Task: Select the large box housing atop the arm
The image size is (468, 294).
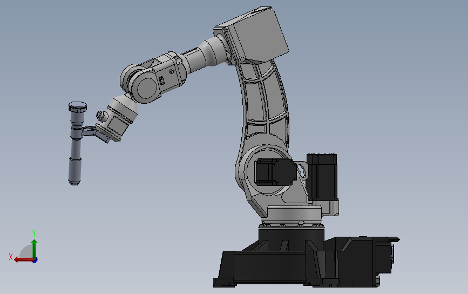Action: tap(252, 35)
